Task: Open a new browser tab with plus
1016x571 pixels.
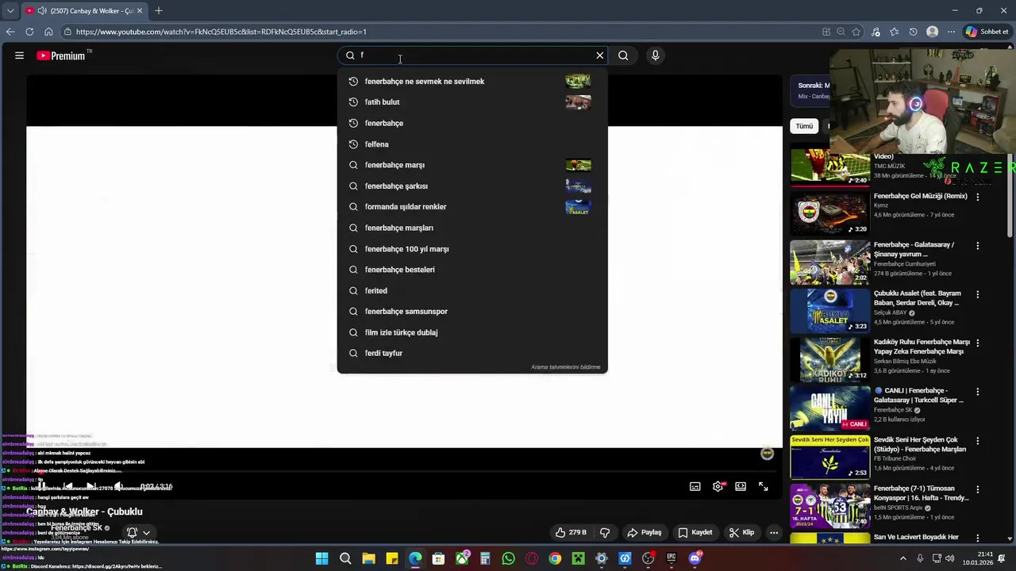Action: coord(159,11)
